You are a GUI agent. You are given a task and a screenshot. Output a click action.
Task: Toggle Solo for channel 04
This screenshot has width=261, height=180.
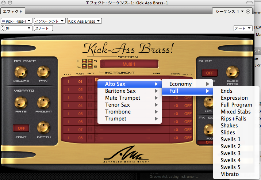[188, 106]
